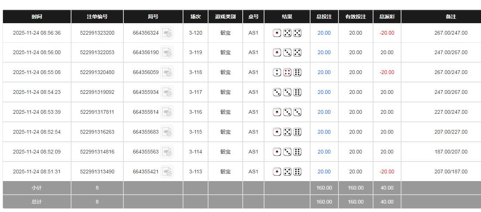The image size is (481, 212).
Task: Open video replay for round 664355683
Action: [167, 132]
